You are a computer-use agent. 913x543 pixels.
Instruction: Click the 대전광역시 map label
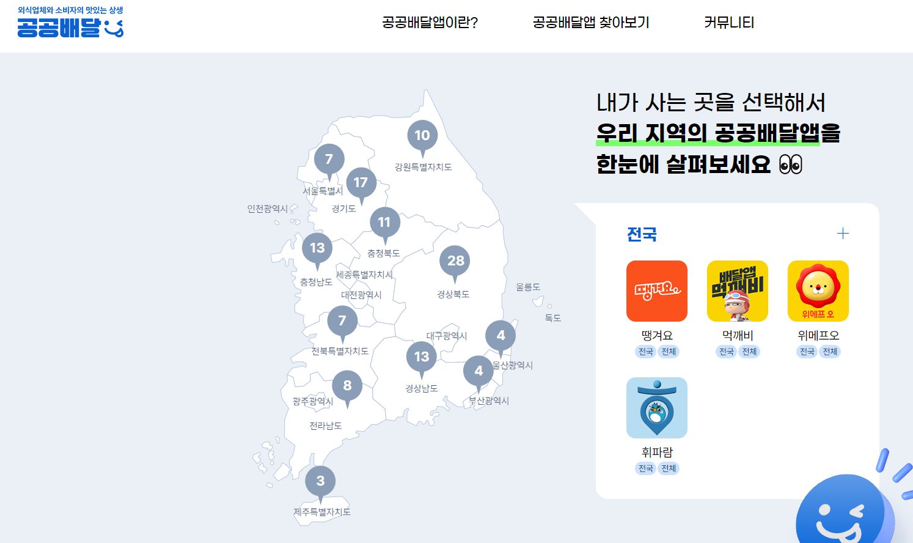point(361,295)
